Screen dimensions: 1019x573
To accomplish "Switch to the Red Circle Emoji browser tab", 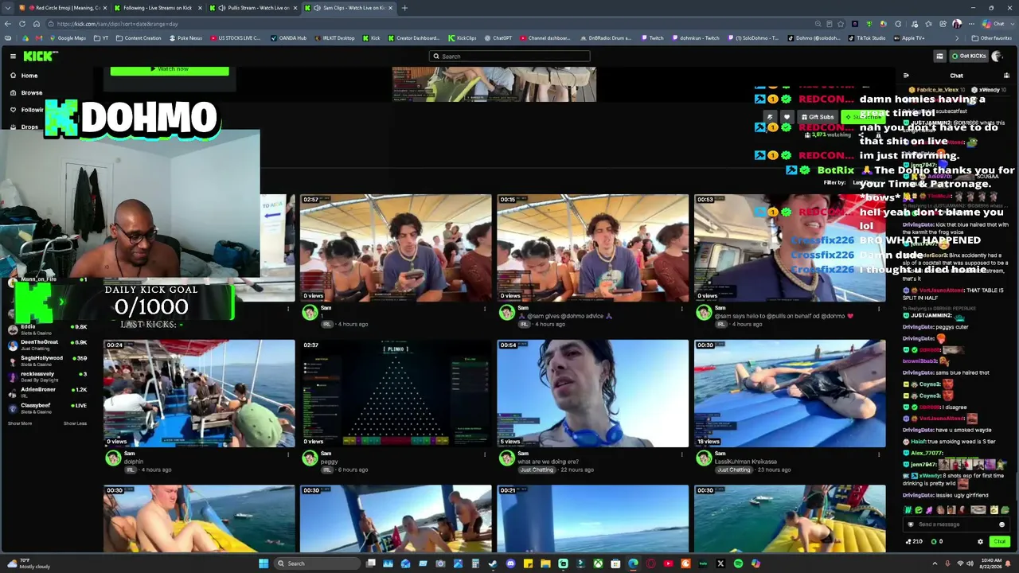I will [x=64, y=8].
